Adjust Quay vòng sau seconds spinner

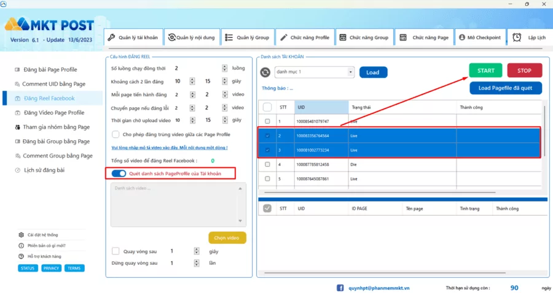(x=197, y=251)
